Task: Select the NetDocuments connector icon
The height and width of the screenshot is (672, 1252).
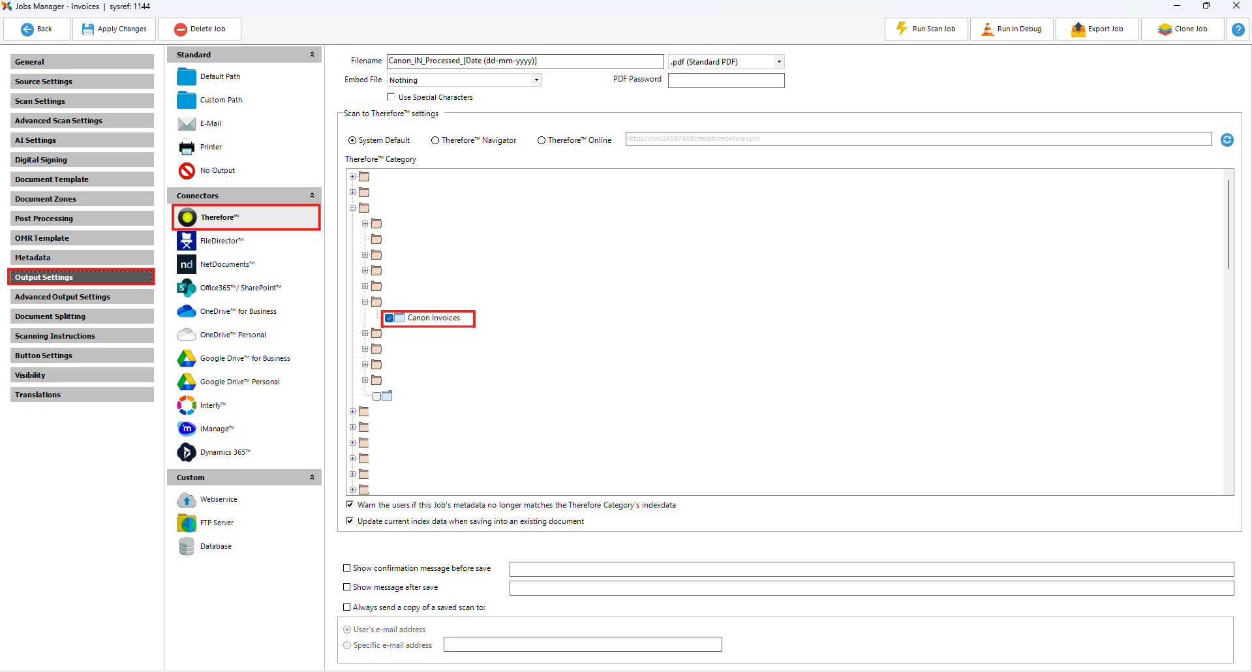Action: 187,264
